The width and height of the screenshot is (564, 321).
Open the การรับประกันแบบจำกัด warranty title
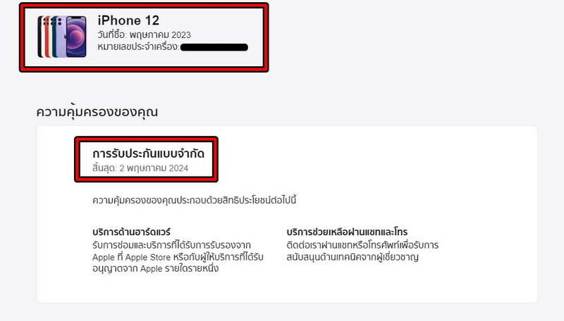tap(148, 153)
